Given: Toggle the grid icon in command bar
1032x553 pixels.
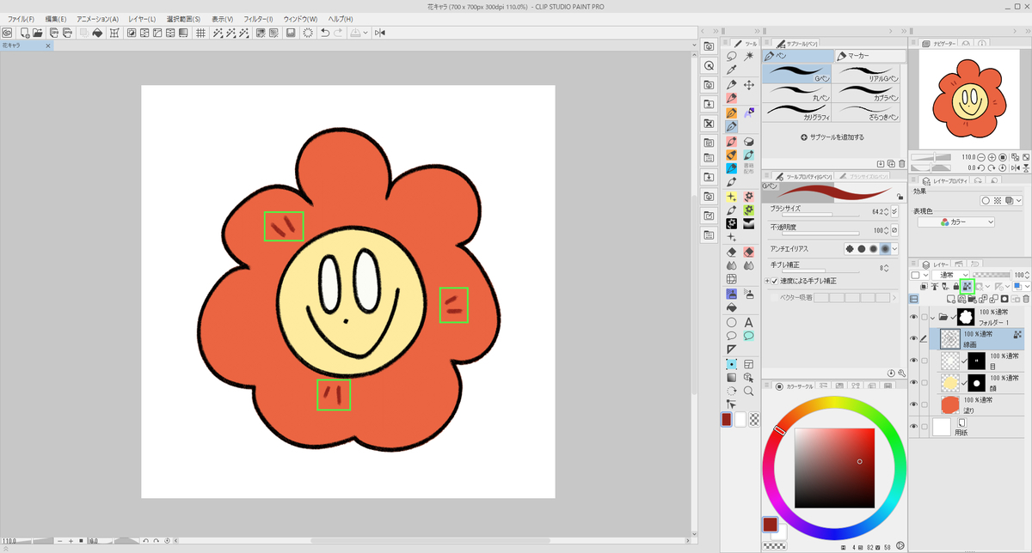Looking at the screenshot, I should coord(200,33).
